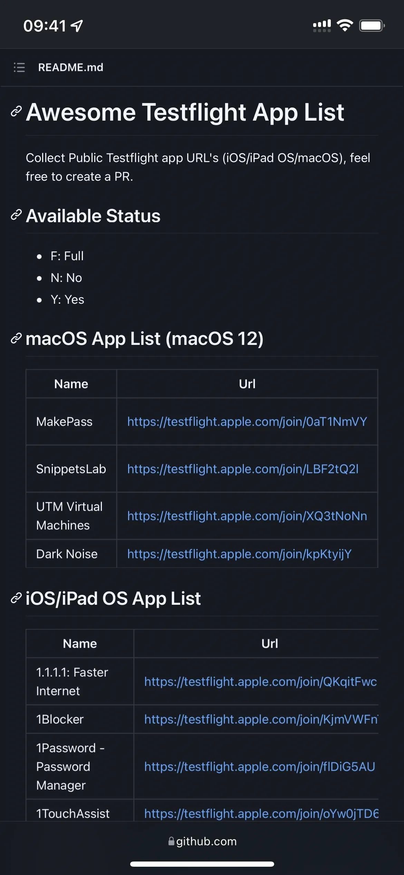Tap the Wi-Fi status icon
Image resolution: width=404 pixels, height=875 pixels.
coord(345,25)
